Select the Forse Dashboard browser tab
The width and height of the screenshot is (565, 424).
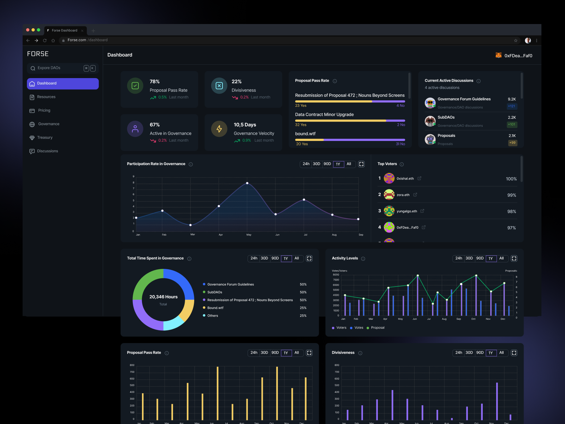click(x=65, y=30)
